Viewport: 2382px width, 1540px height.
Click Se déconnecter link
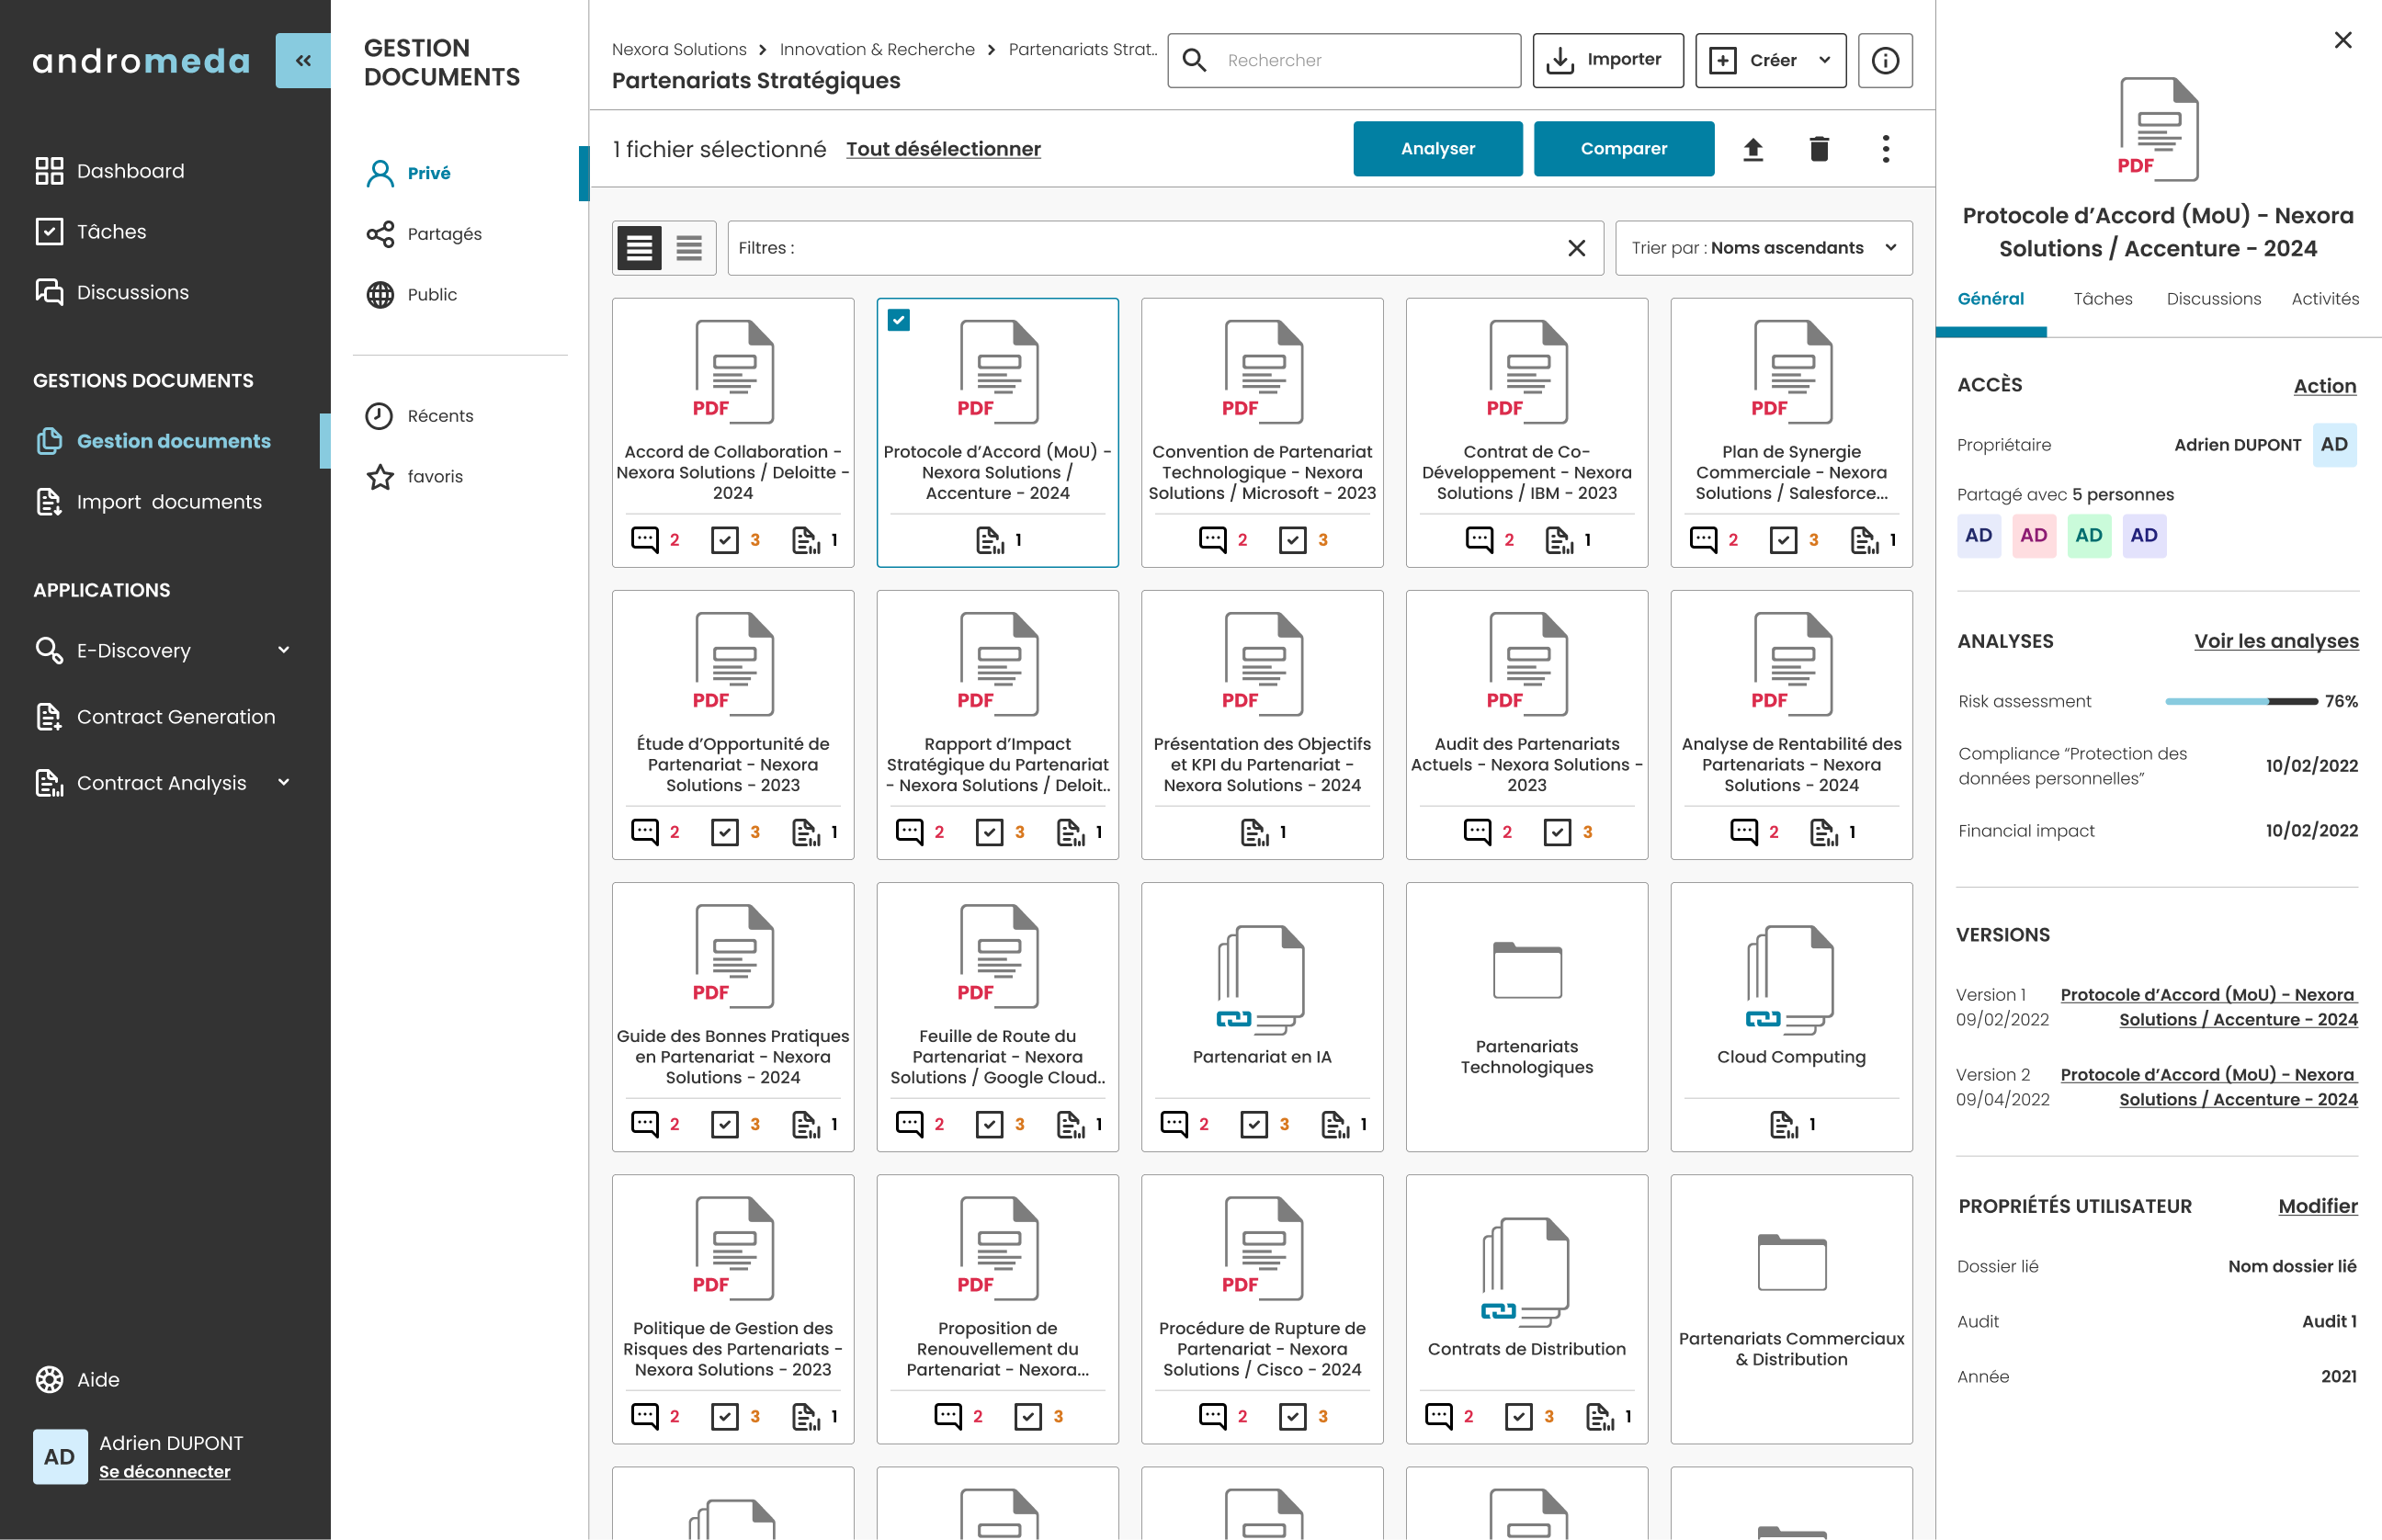click(164, 1471)
